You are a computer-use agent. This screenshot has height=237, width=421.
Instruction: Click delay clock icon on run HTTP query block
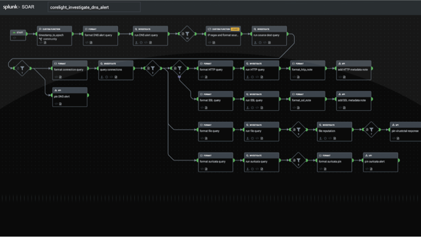pyautogui.click(x=252, y=77)
